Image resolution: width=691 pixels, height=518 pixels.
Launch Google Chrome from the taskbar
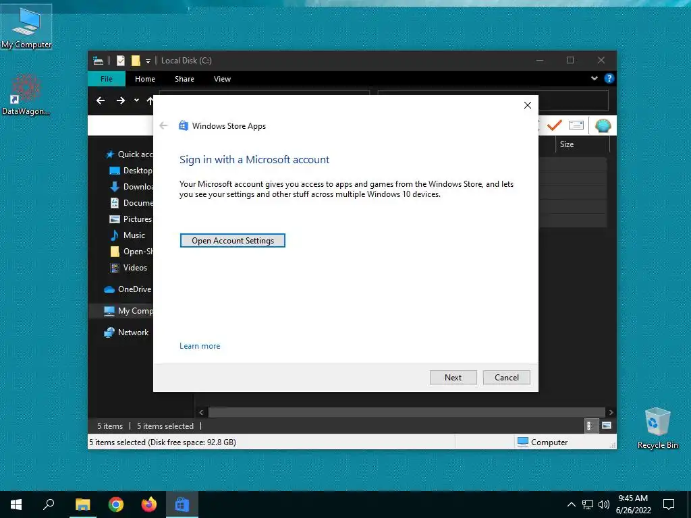pyautogui.click(x=116, y=505)
